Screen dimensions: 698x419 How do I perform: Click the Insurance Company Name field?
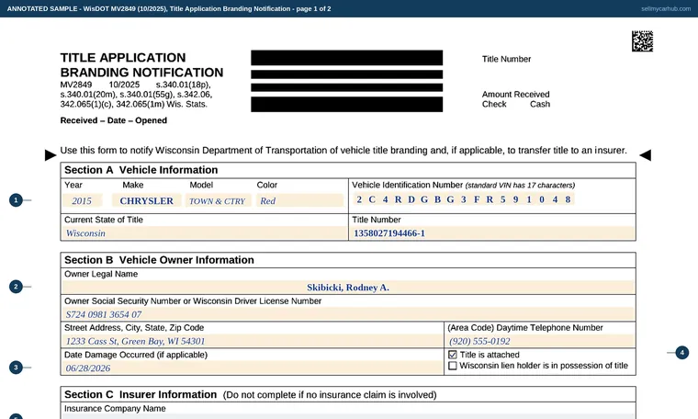tap(348, 417)
